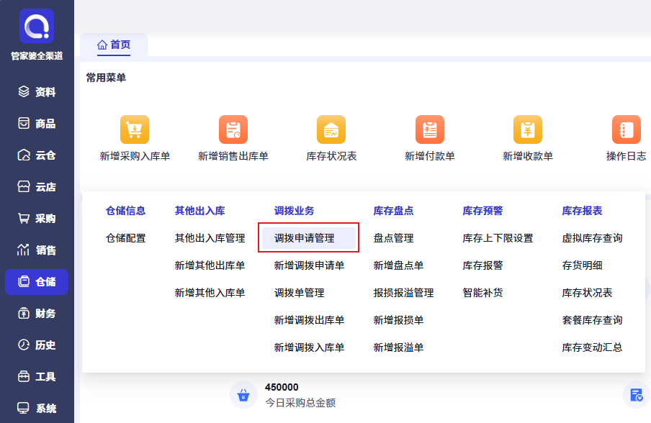Open the 商品 sidebar menu
Screen dimensions: 651x423
pyautogui.click(x=37, y=124)
